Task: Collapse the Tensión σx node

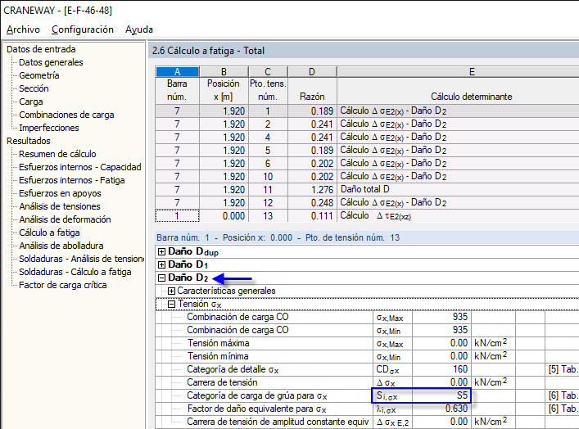Action: (171, 305)
